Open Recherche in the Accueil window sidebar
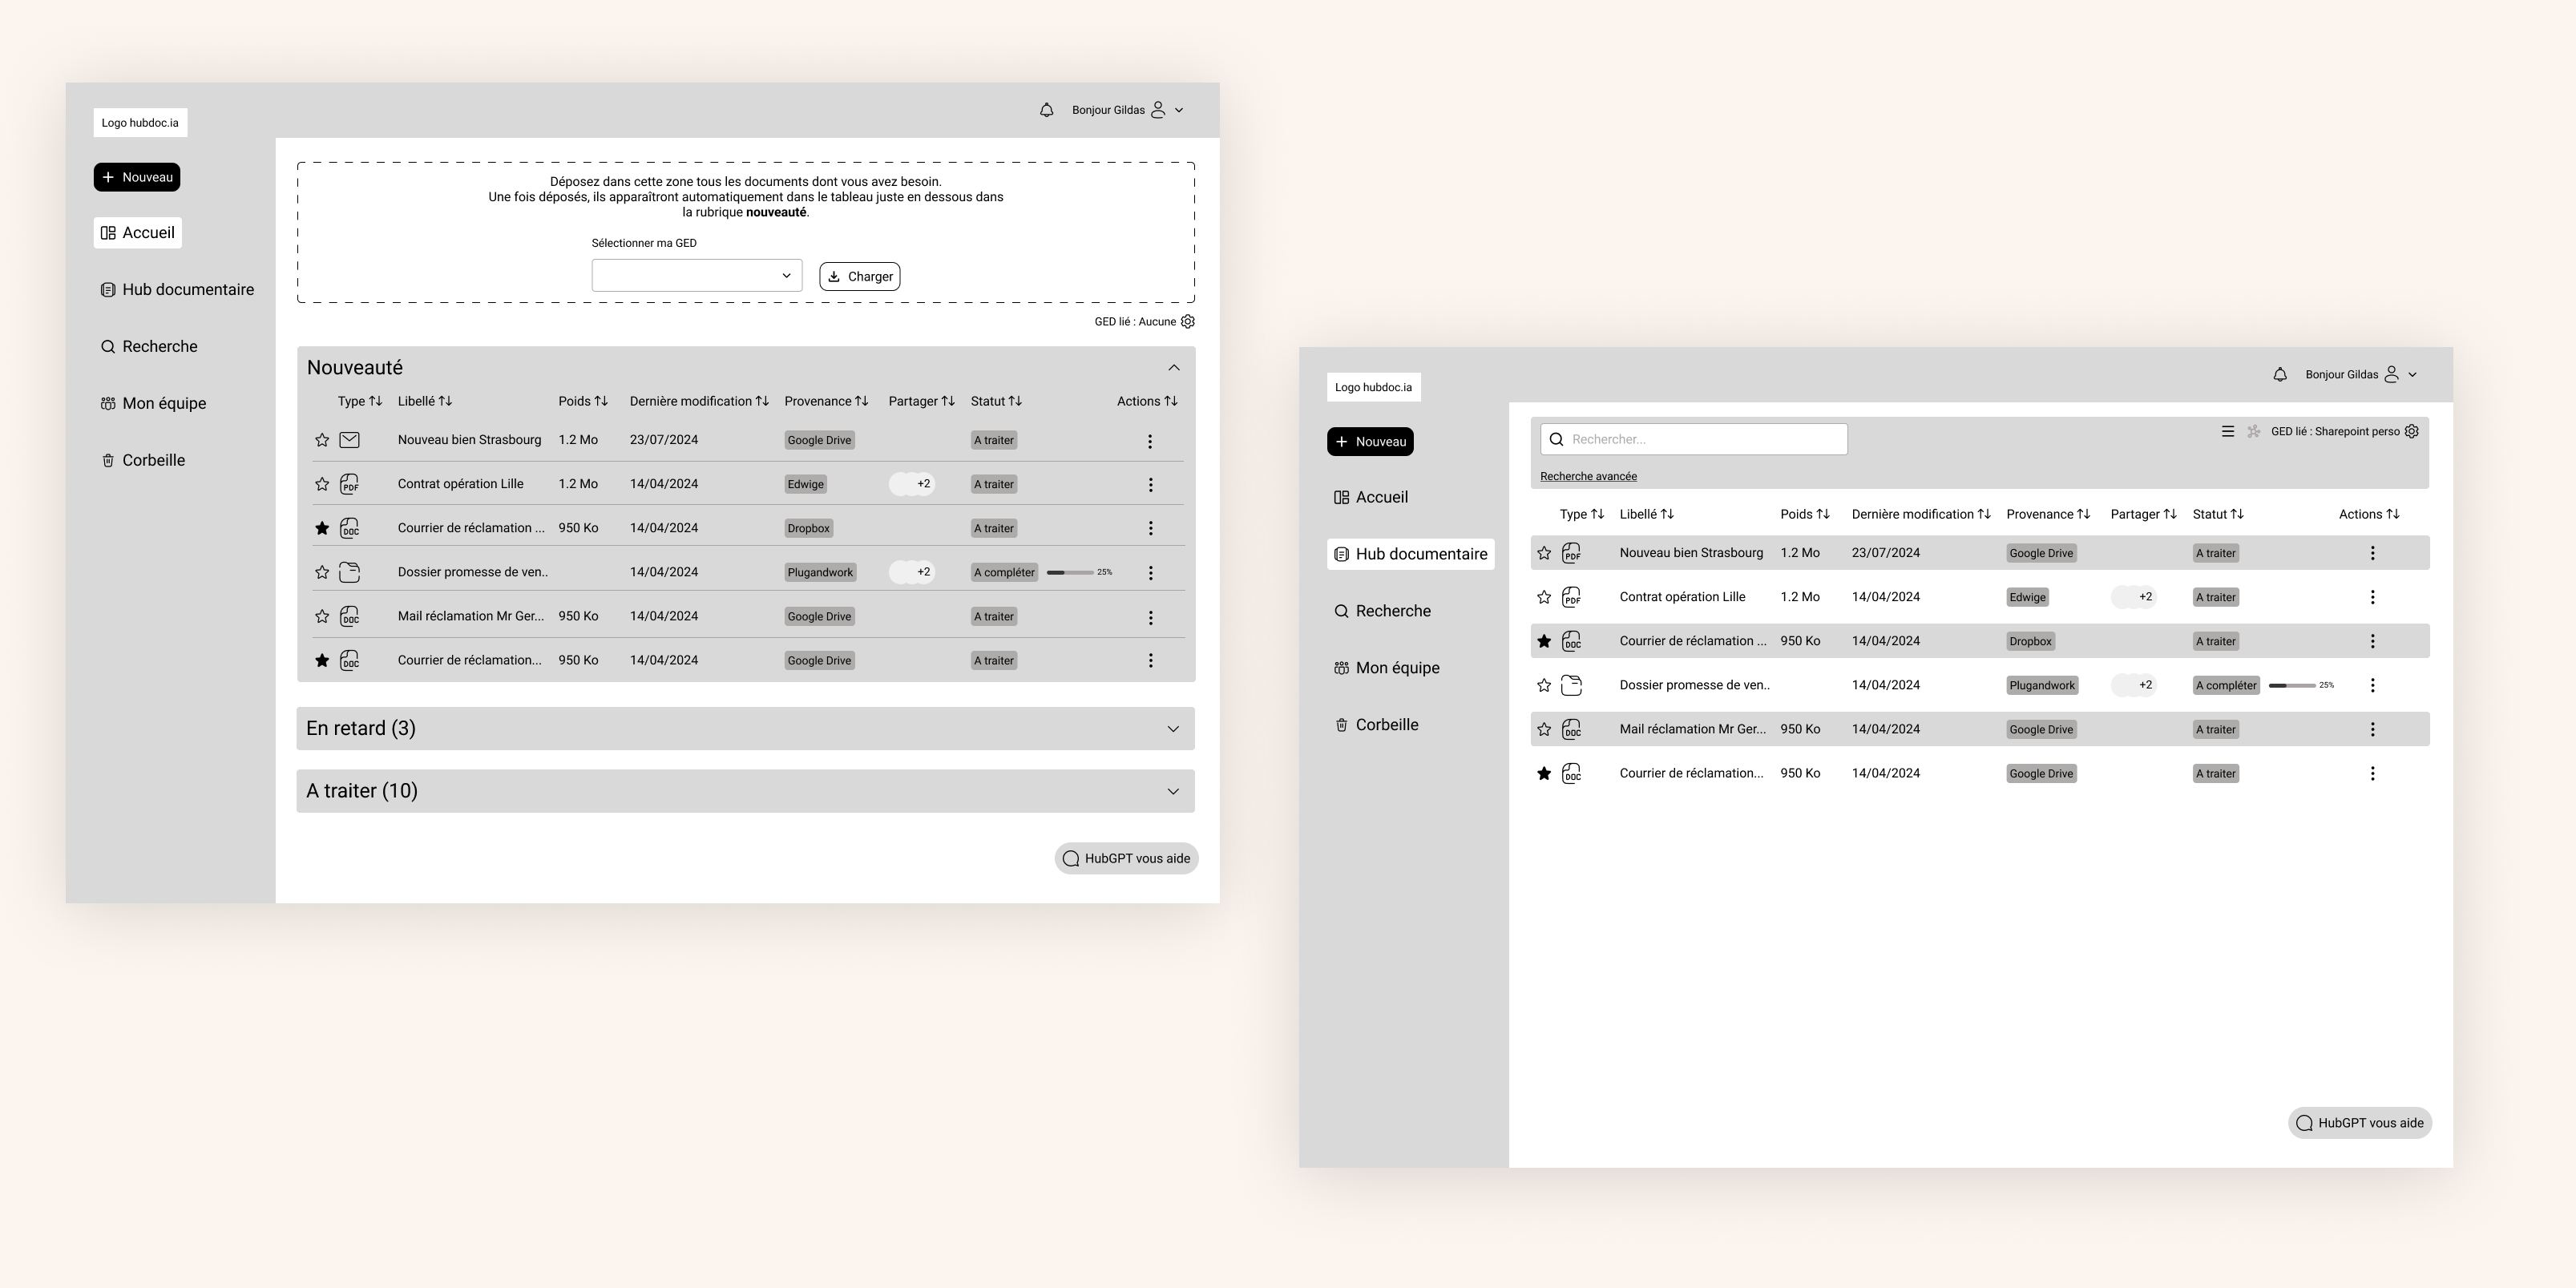2576x1288 pixels. [x=149, y=347]
